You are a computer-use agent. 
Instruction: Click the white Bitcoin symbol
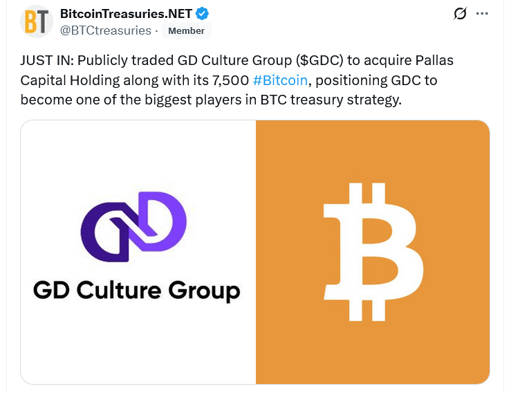(374, 253)
